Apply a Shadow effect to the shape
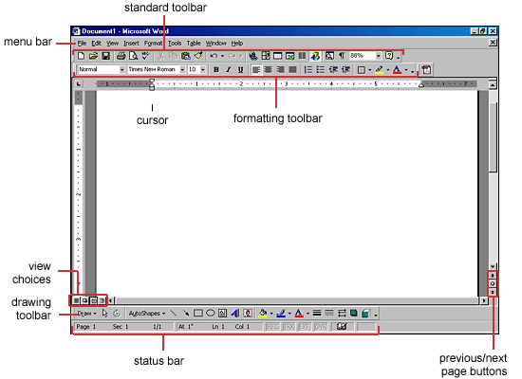 coord(354,314)
